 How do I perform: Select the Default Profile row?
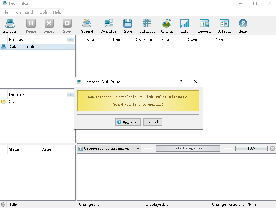click(38, 47)
